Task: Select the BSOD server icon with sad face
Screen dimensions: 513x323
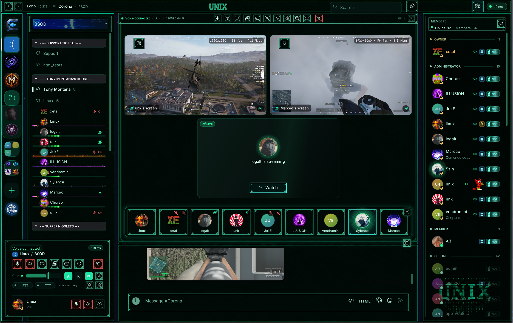Action: (x=12, y=44)
